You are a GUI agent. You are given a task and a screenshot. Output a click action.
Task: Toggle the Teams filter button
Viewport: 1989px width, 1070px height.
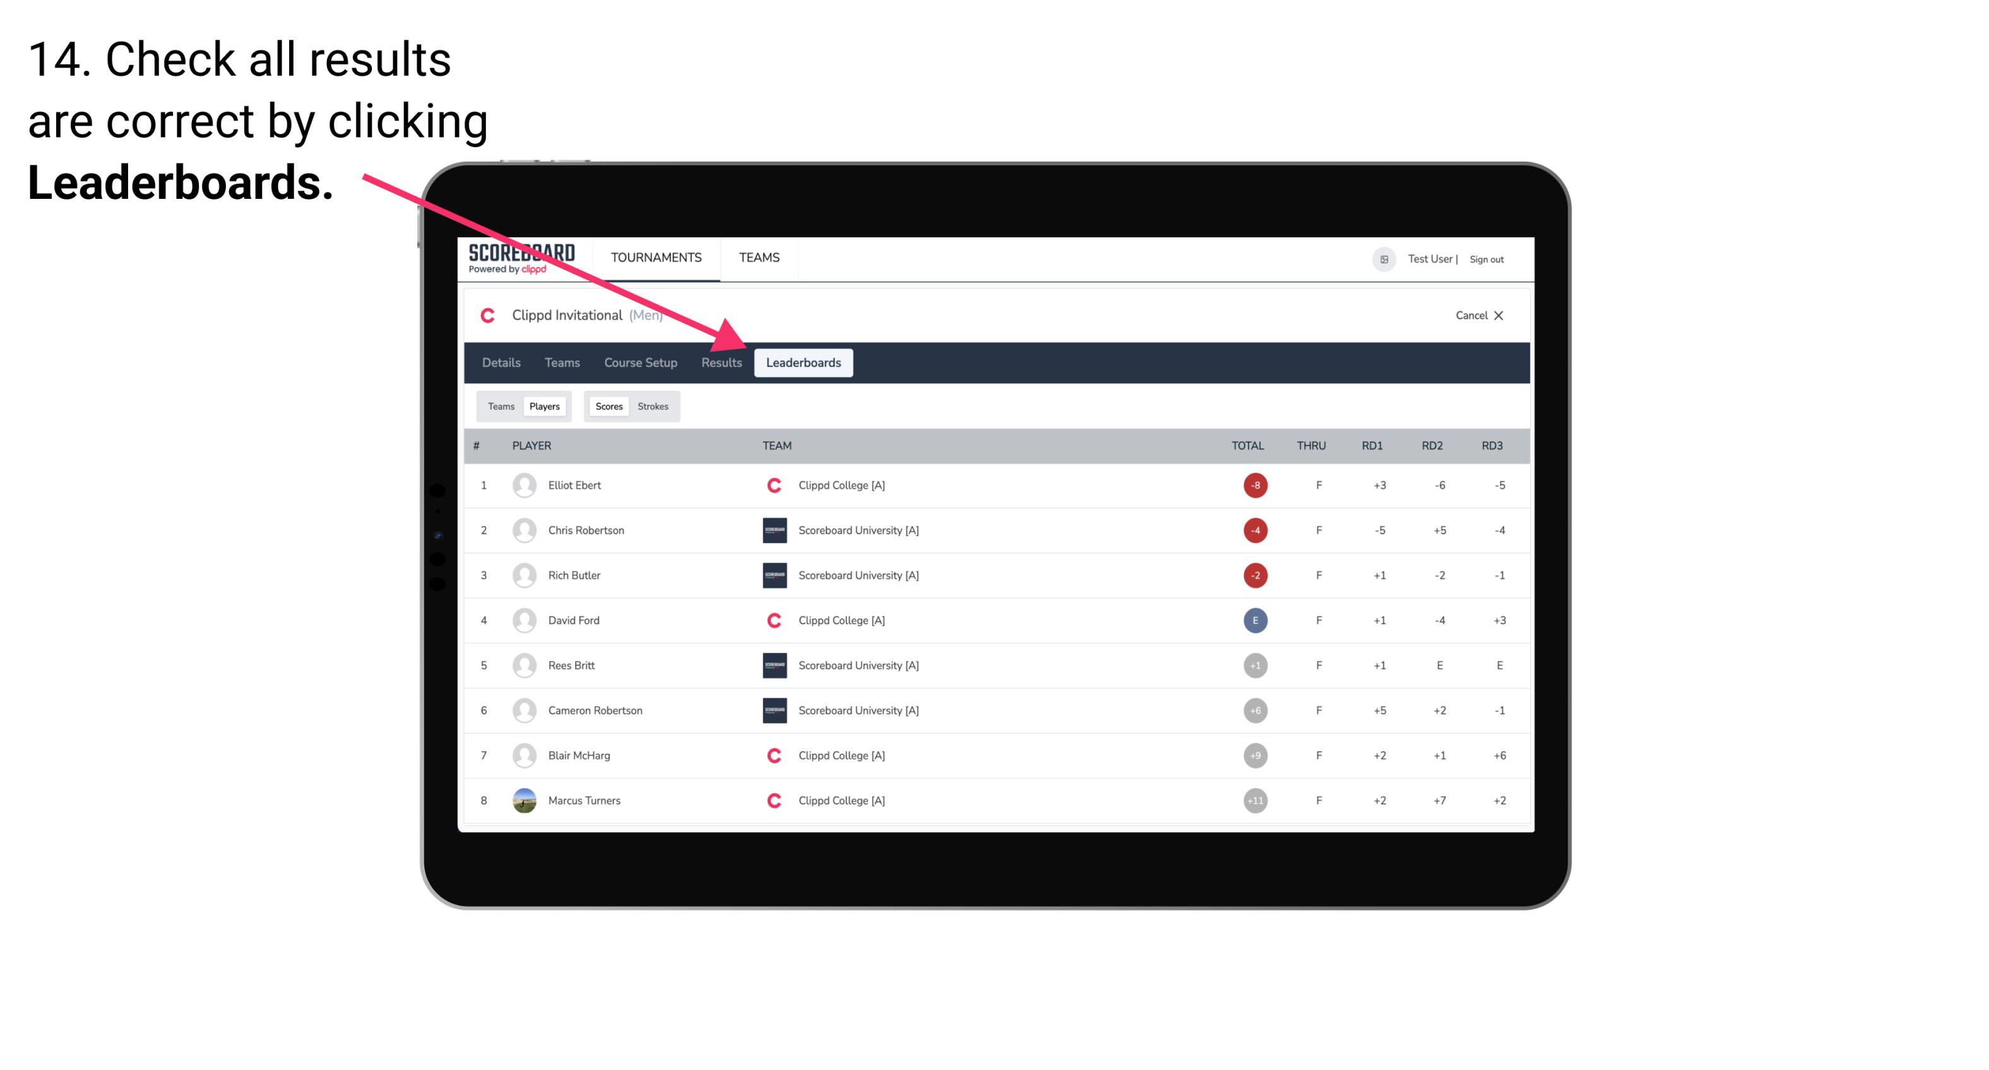(x=499, y=406)
